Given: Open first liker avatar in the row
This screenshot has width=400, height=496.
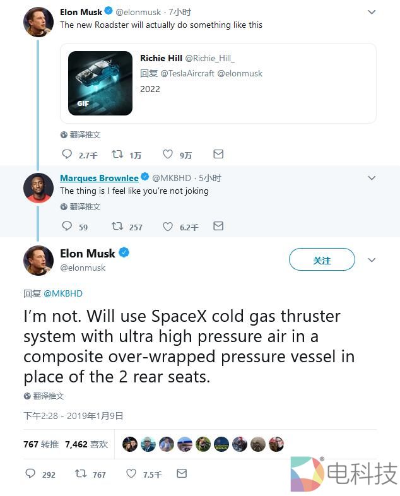Looking at the screenshot, I should (x=130, y=444).
